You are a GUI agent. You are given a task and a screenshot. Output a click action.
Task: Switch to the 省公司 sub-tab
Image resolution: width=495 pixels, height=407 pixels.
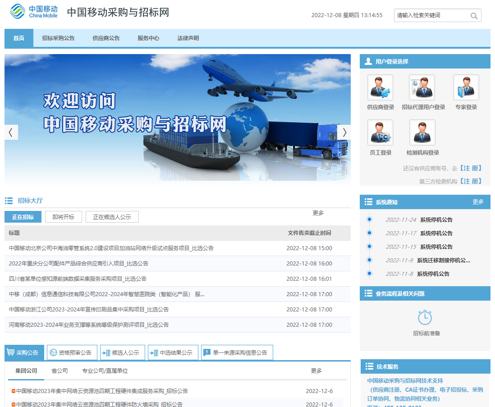60,371
